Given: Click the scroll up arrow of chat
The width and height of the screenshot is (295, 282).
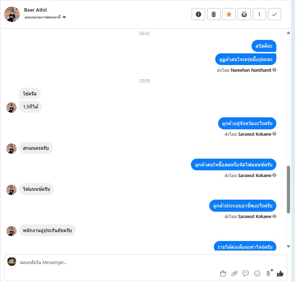Looking at the screenshot, I should tap(288, 33).
